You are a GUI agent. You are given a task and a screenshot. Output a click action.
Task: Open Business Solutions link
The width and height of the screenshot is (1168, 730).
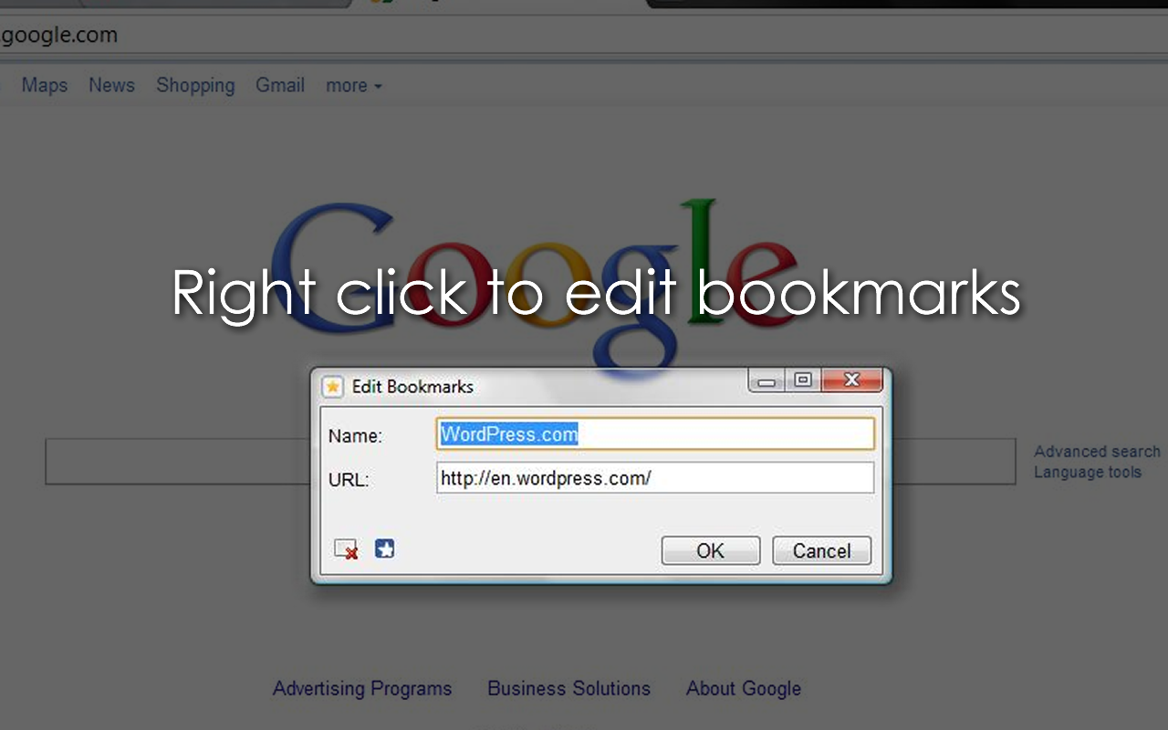tap(568, 688)
